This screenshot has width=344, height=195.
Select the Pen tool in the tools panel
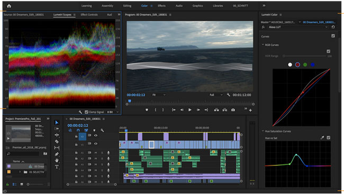click(x=57, y=154)
